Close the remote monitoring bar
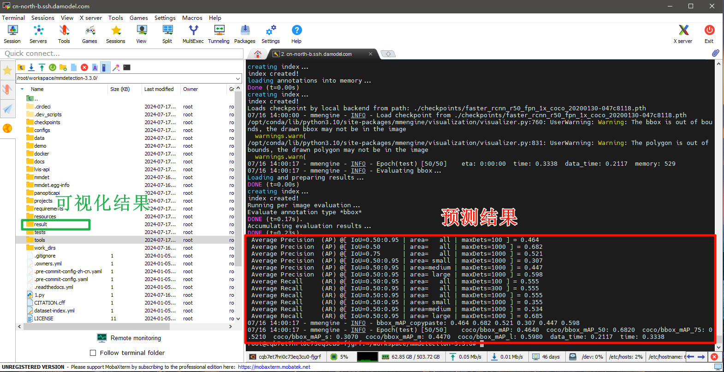 click(x=714, y=357)
